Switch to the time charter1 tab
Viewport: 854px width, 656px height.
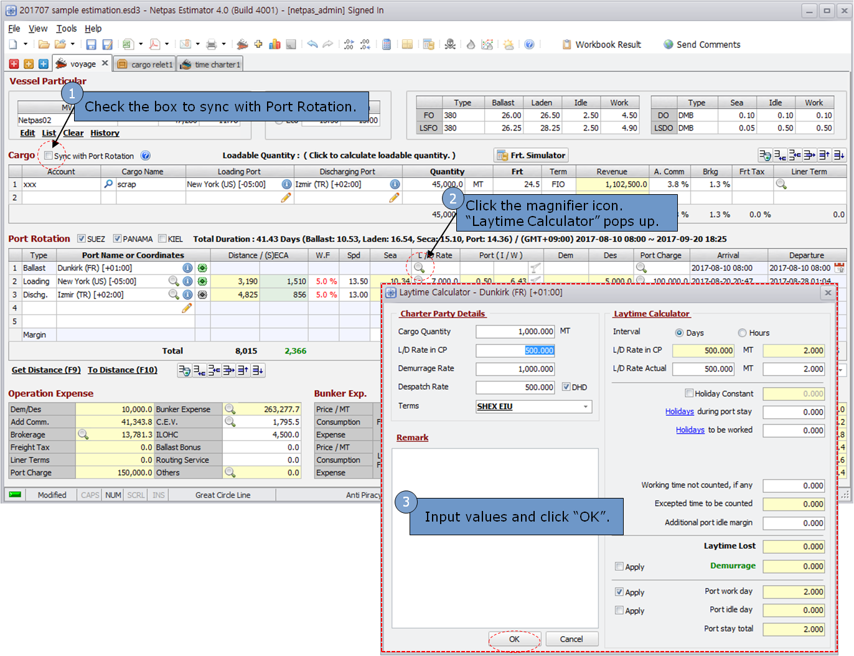click(210, 64)
